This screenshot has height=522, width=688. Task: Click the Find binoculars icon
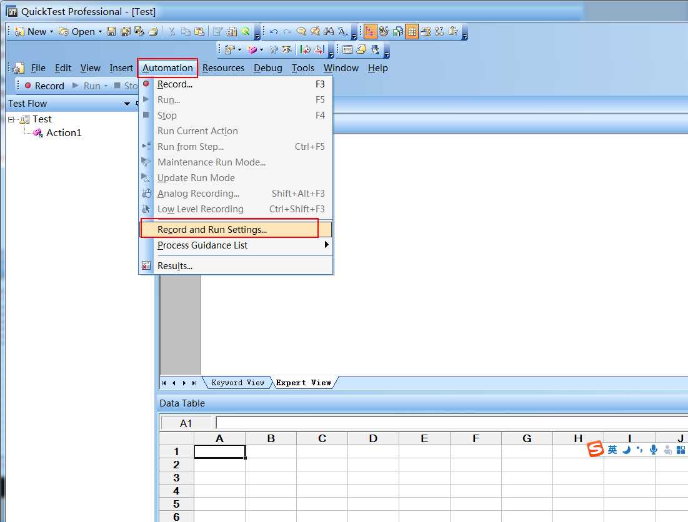(x=329, y=32)
